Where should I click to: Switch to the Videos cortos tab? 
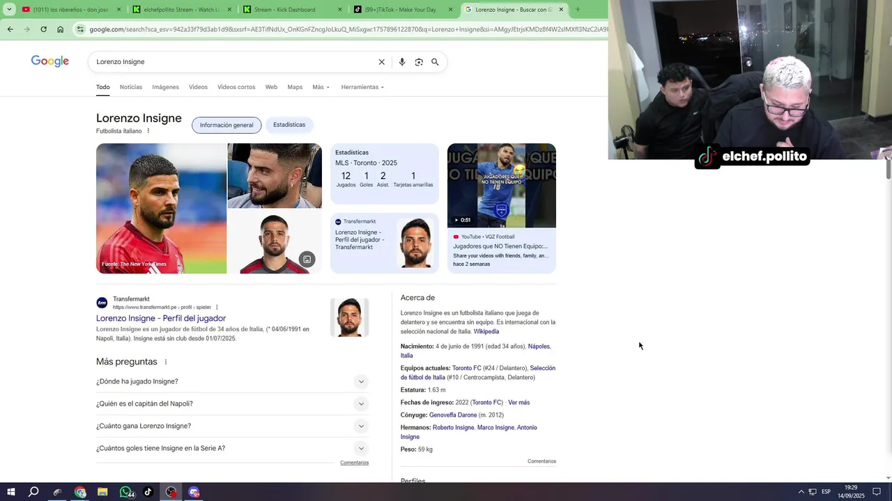coord(236,87)
